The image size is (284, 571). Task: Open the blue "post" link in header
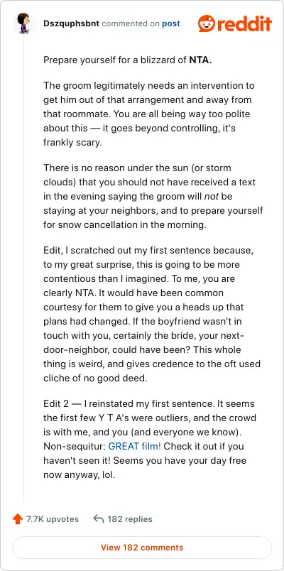click(x=171, y=23)
